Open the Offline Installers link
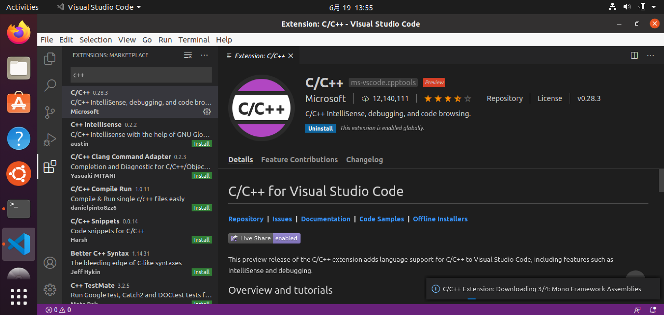The width and height of the screenshot is (664, 315). click(440, 219)
